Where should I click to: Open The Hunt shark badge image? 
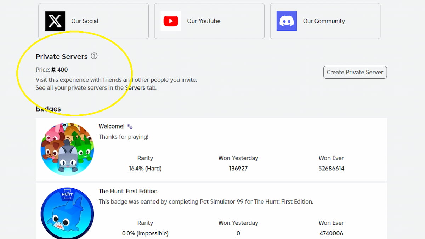coord(67,213)
